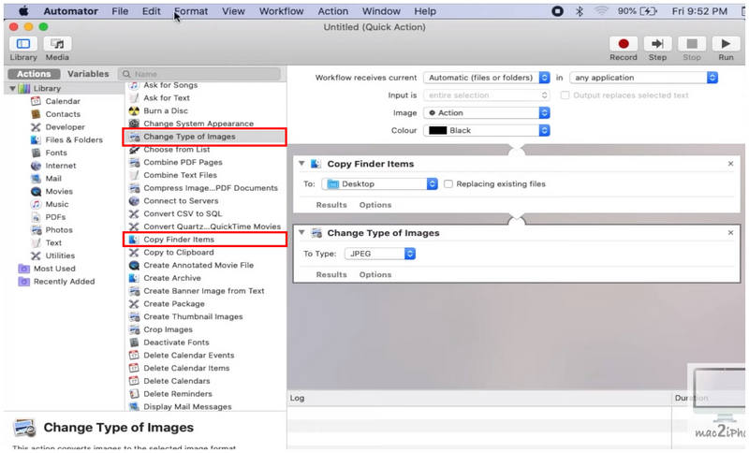The height and width of the screenshot is (453, 749).
Task: Click the Step workflow button
Action: tap(657, 44)
